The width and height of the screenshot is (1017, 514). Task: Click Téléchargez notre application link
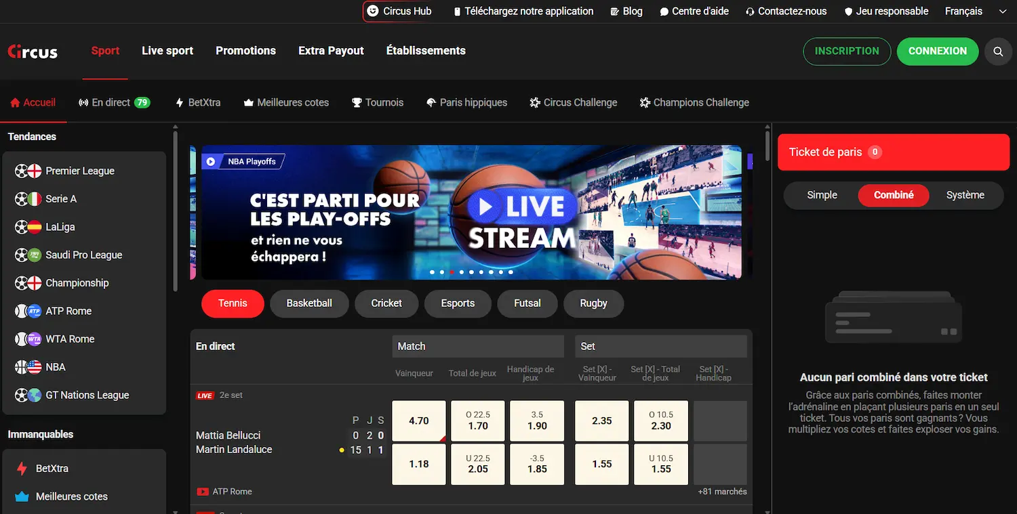pos(523,11)
